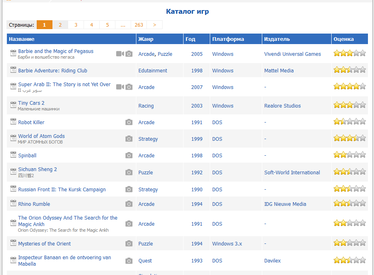This screenshot has height=275, width=374.
Task: Open publisher Vivendi Universal Games
Action: tap(293, 54)
